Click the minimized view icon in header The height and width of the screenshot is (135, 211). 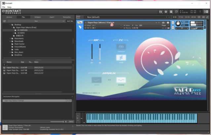coord(176,12)
